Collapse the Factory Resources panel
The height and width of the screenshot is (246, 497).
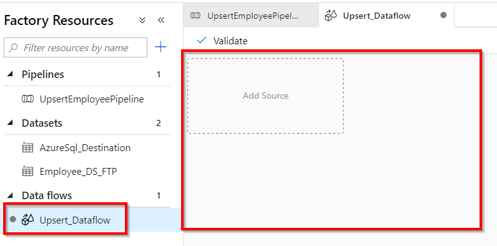[x=161, y=20]
